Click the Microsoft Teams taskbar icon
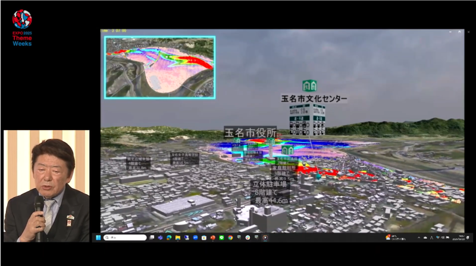This screenshot has height=266, width=476. (x=160, y=237)
